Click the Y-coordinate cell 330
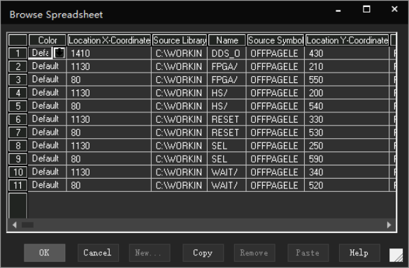 [347, 119]
